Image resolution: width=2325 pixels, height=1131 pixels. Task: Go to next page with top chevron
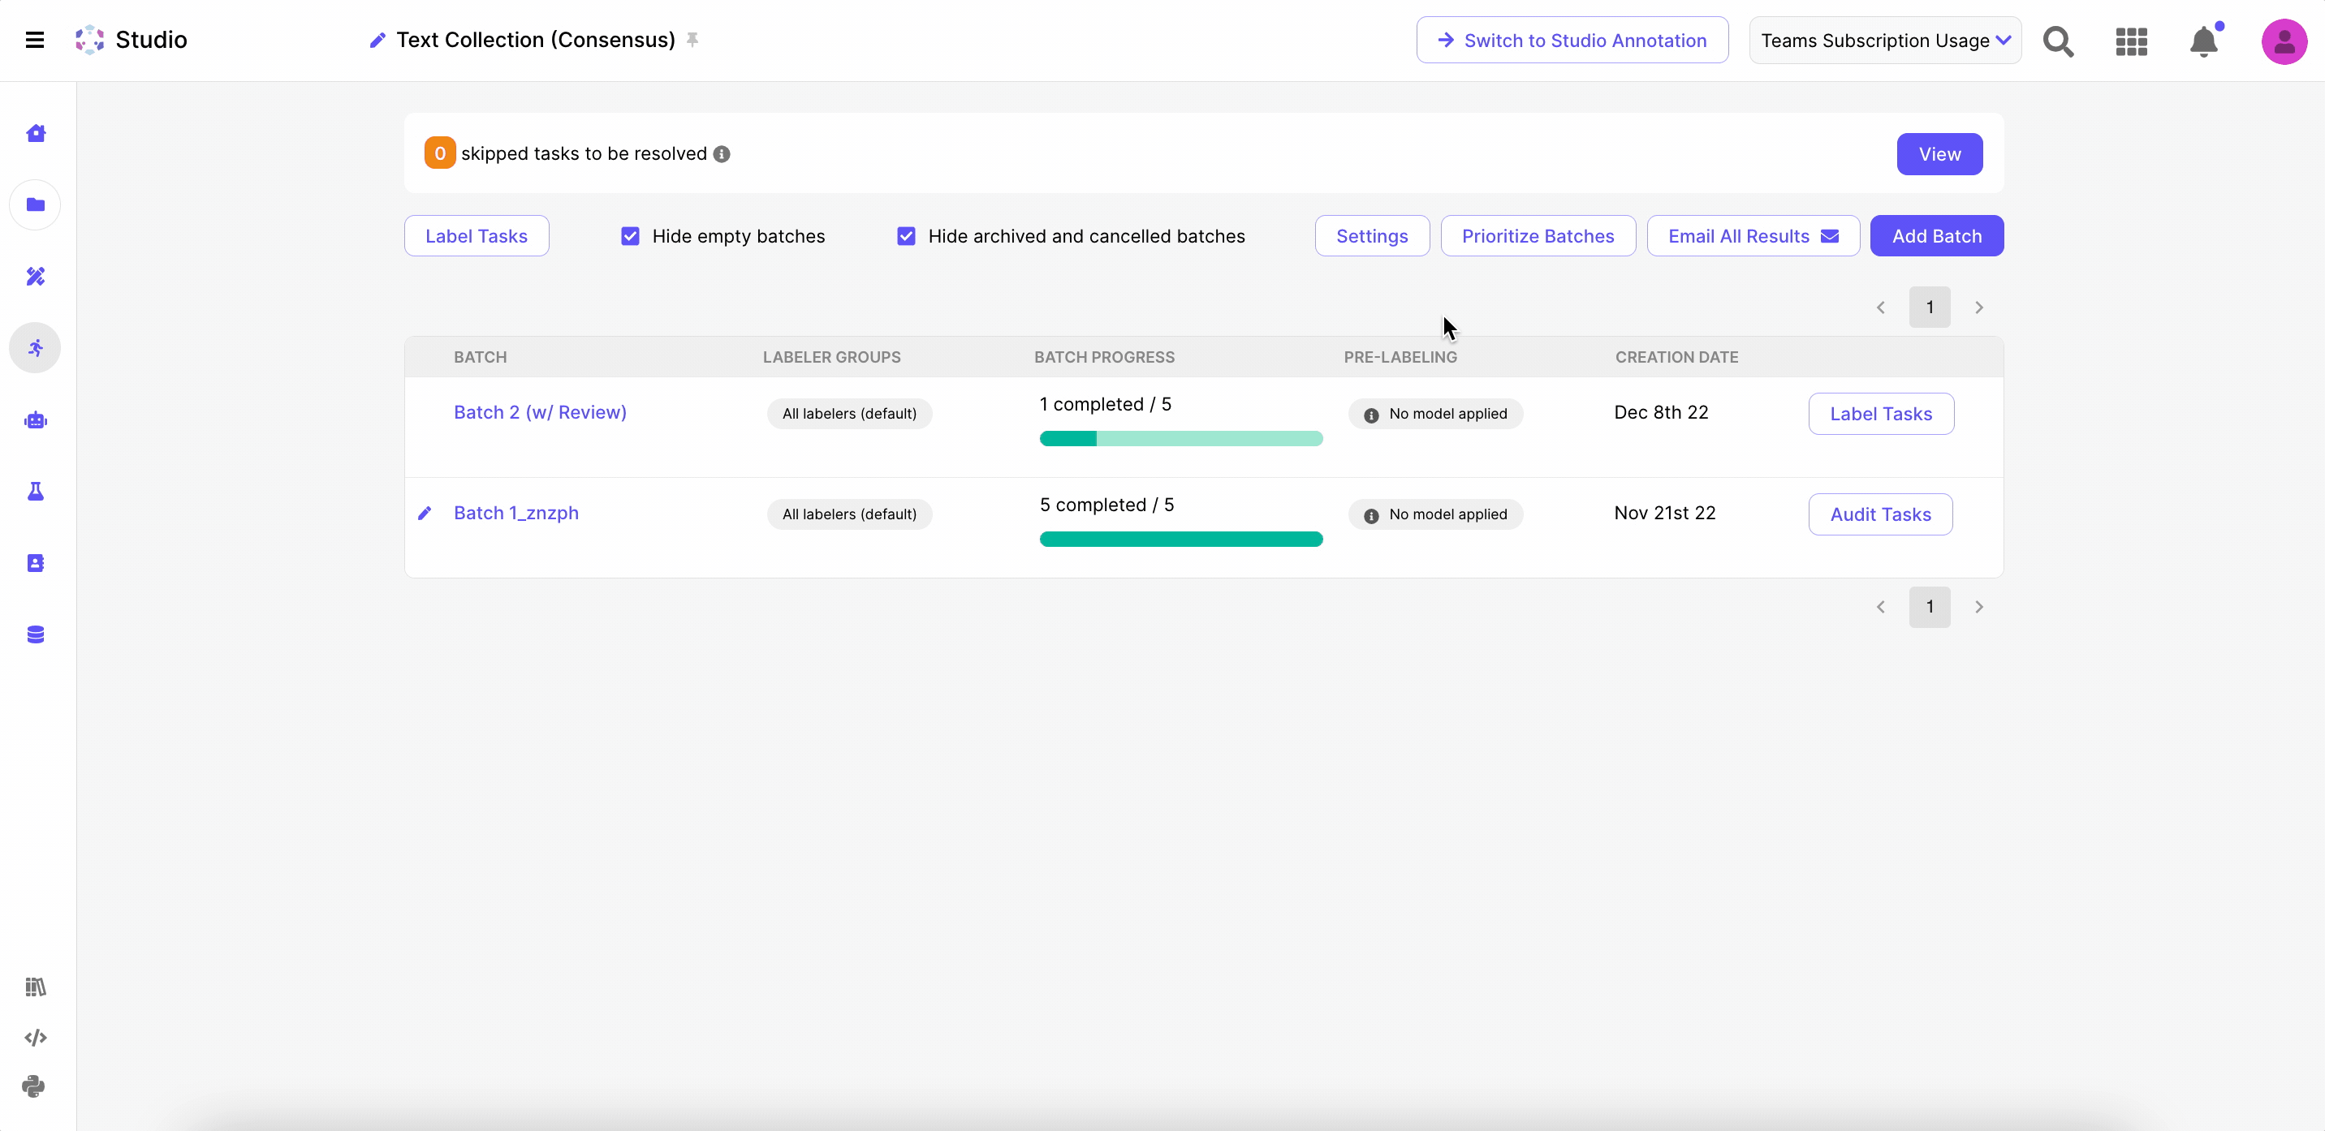coord(1978,307)
